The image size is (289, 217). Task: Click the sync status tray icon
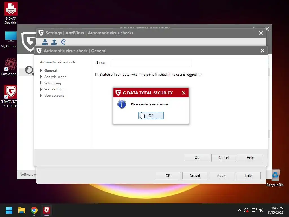[x=246, y=210]
